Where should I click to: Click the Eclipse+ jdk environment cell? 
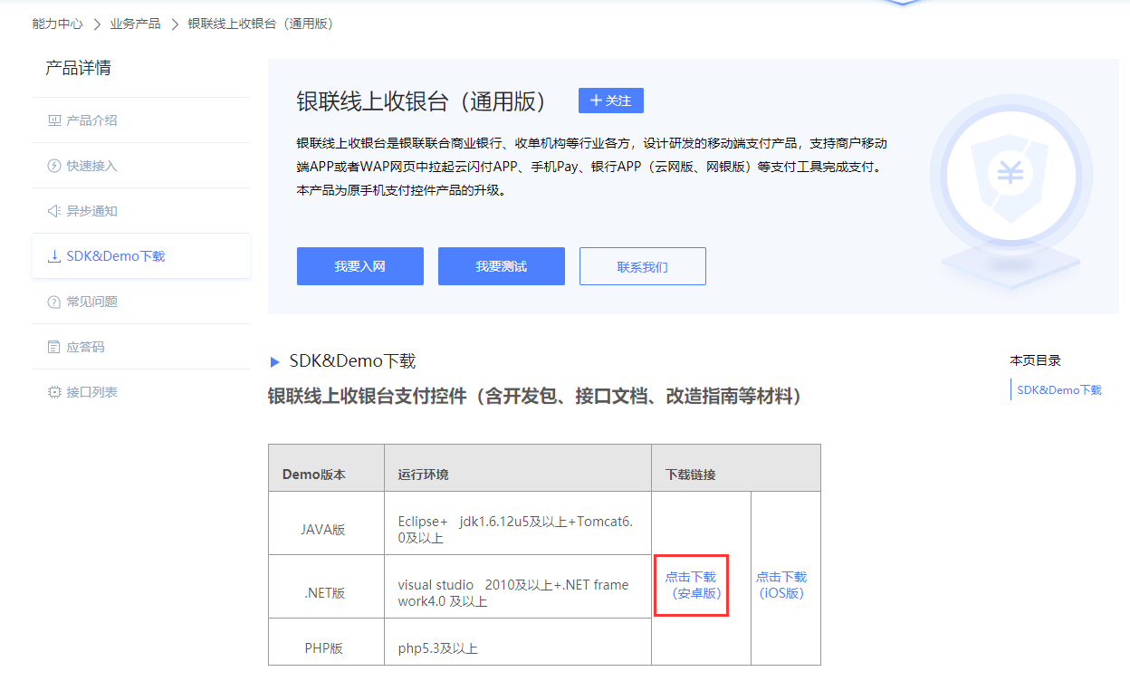pos(518,523)
